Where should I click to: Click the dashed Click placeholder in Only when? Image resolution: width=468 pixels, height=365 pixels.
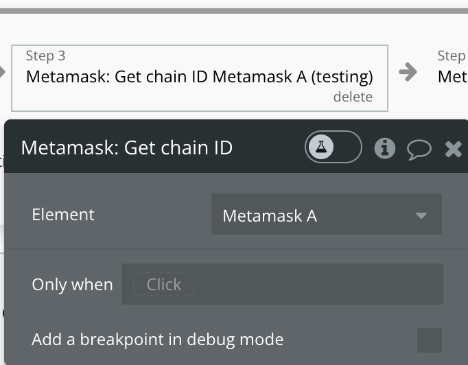tap(164, 284)
